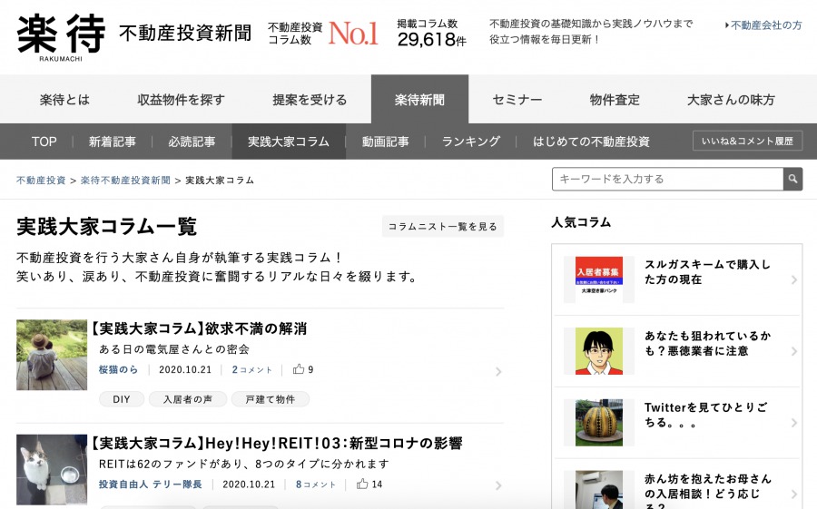Expand the 悪徳業者に注意 column chevron
817x509 pixels.
point(793,351)
